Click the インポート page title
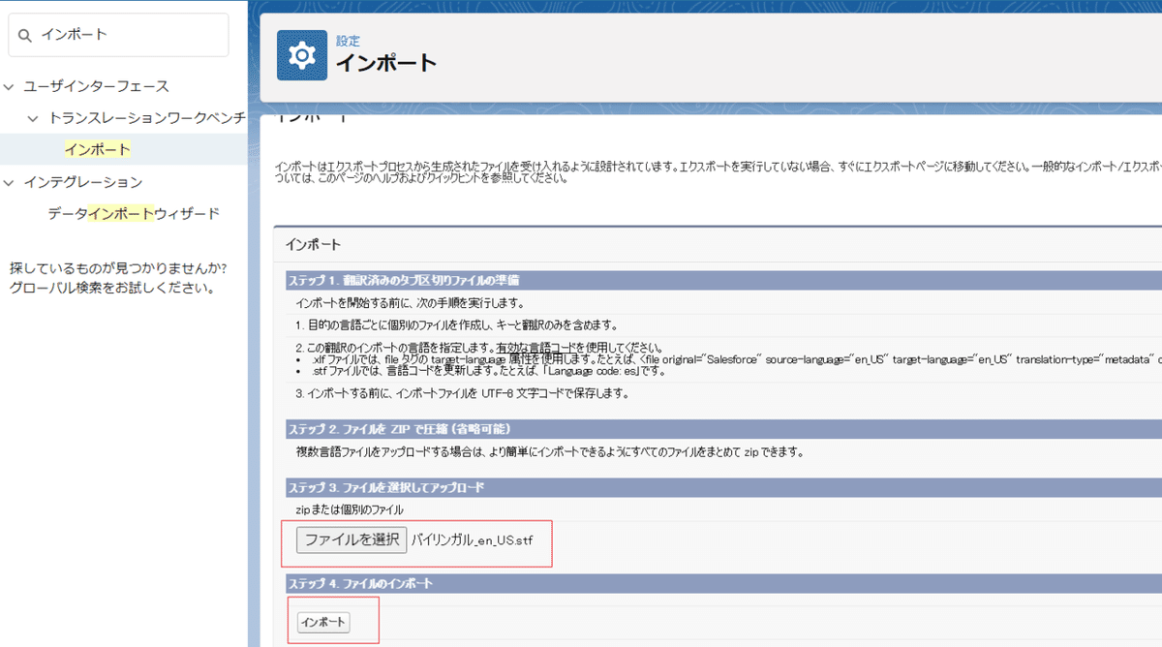This screenshot has width=1162, height=647. [x=386, y=61]
